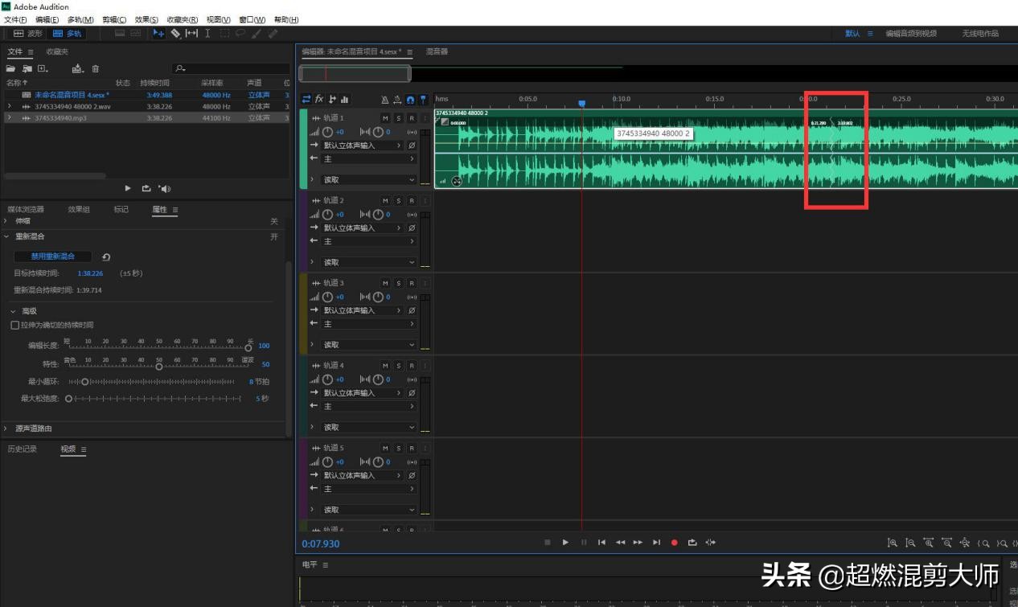
Task: Zoom out full on all axes
Action: (x=964, y=543)
